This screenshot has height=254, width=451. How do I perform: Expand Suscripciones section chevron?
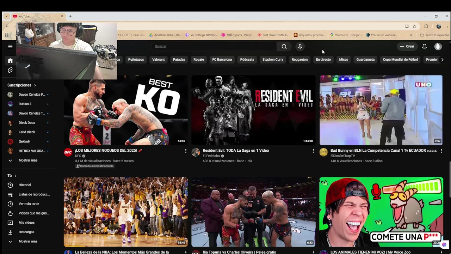[x=35, y=85]
